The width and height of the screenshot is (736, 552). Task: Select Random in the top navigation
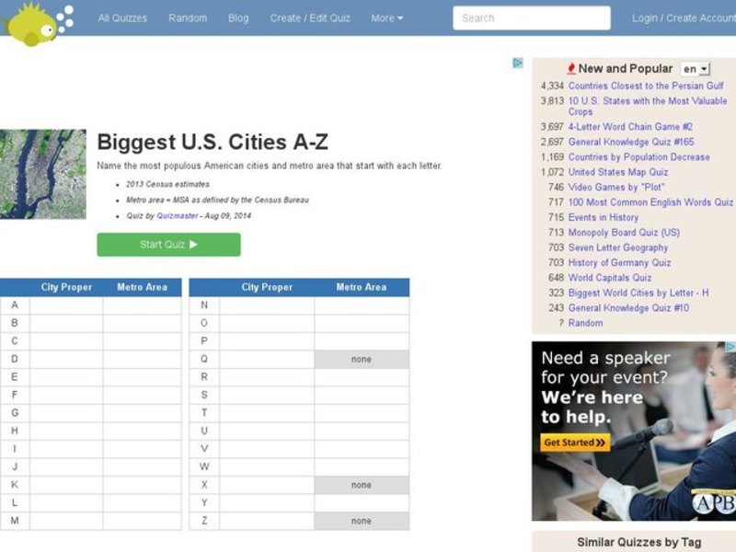coord(188,17)
